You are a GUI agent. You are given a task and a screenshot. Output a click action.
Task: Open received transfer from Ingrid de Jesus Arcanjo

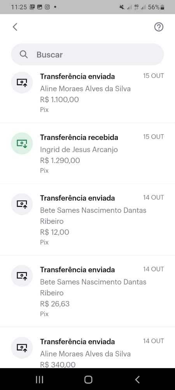(87, 153)
